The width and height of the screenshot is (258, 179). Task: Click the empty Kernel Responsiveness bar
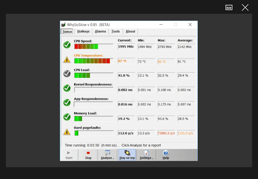pos(94,90)
